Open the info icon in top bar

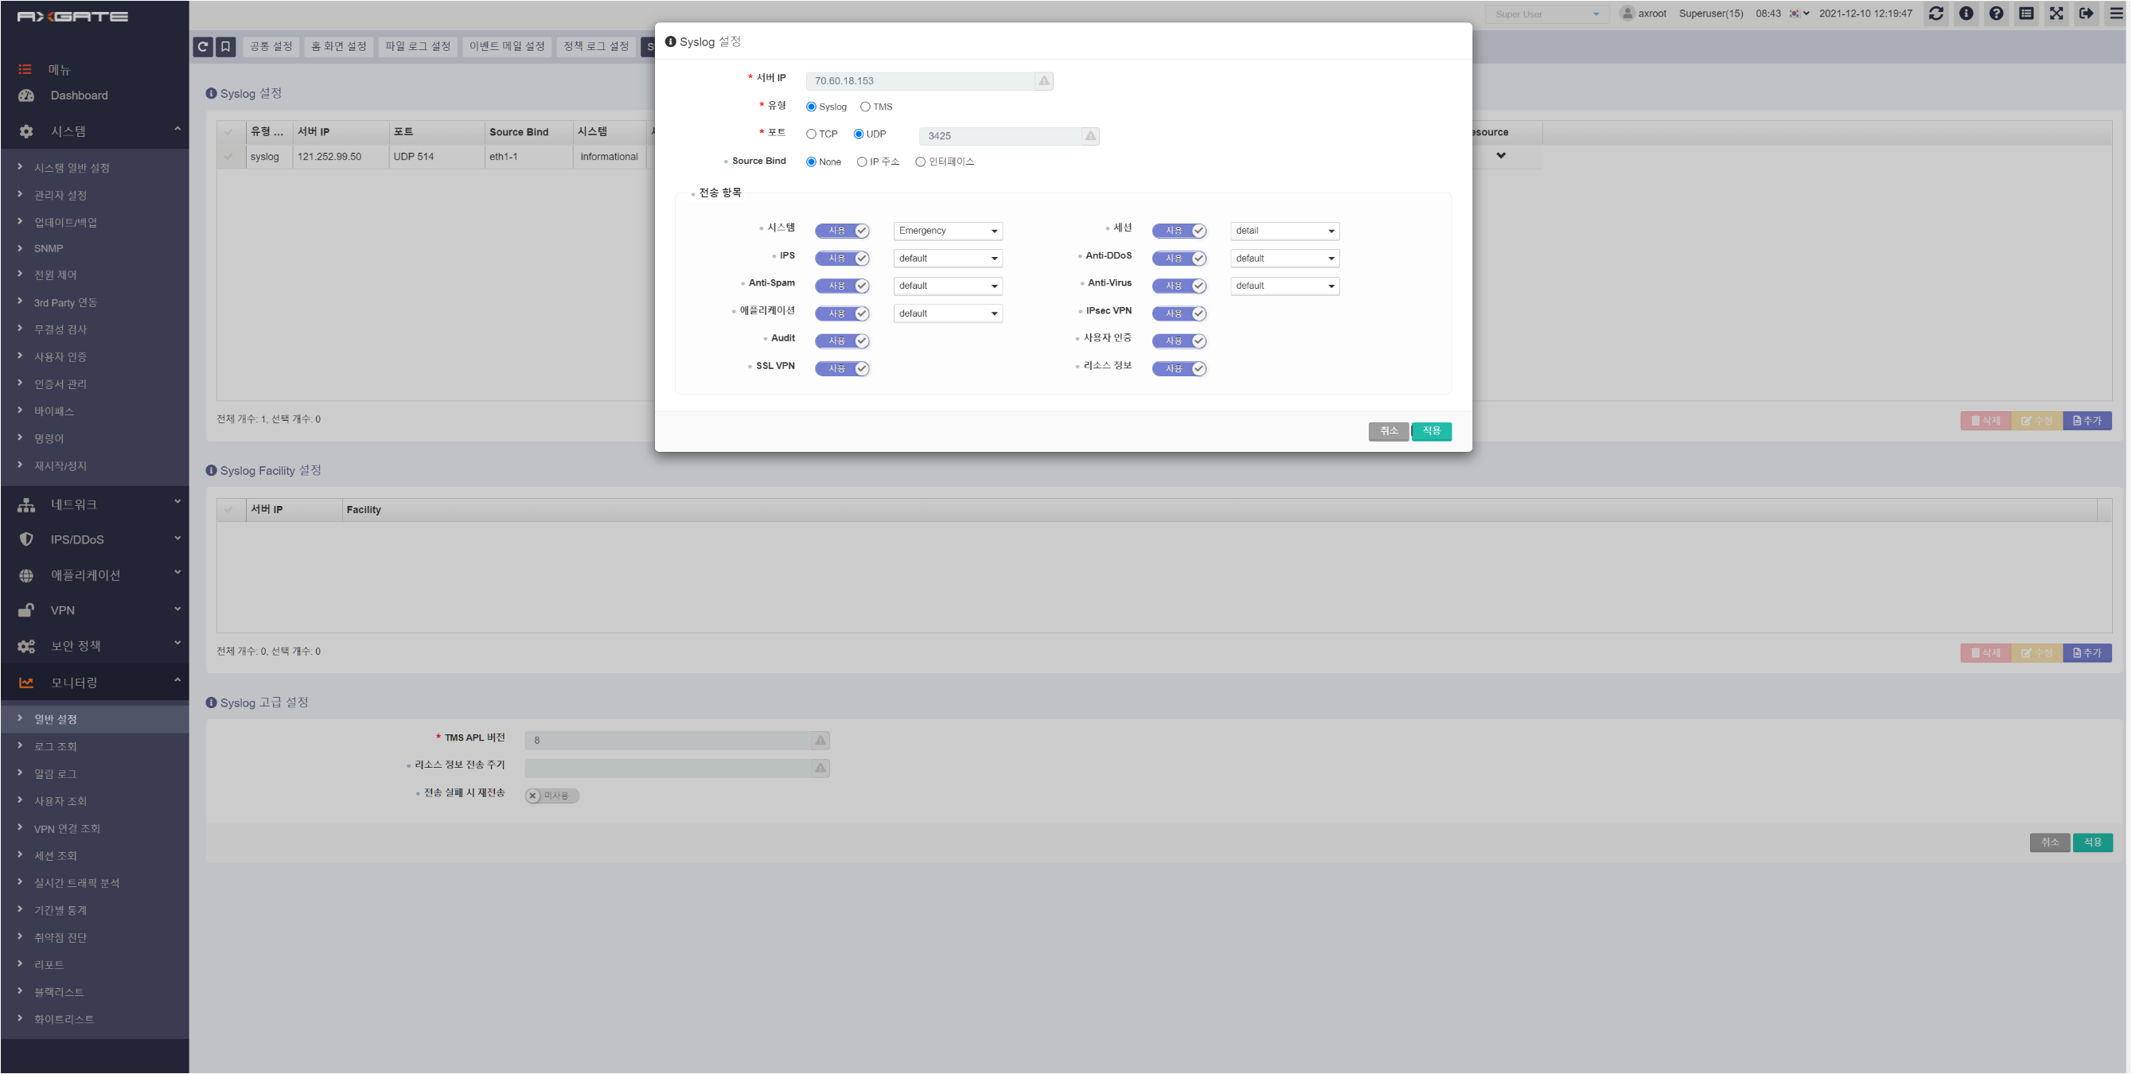(x=1966, y=14)
